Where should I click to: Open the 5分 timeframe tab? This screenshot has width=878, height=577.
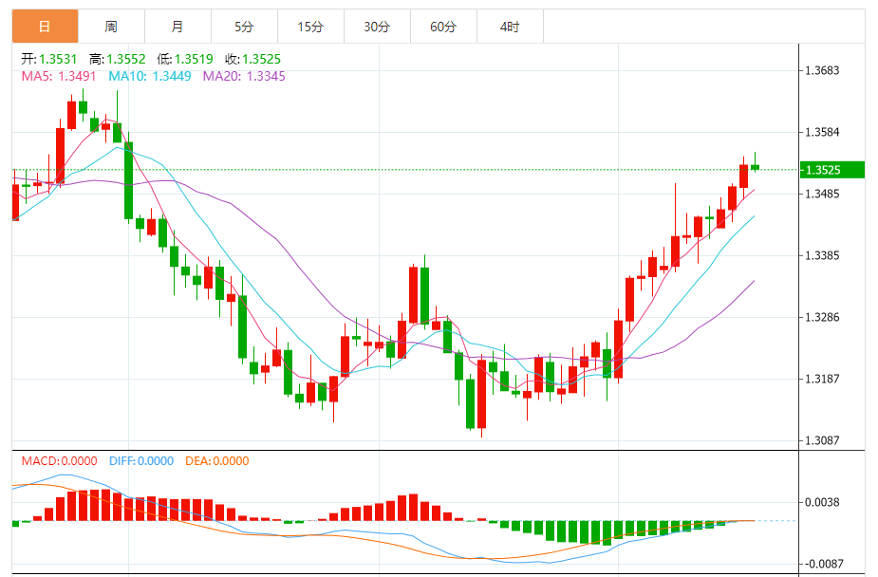[x=244, y=27]
